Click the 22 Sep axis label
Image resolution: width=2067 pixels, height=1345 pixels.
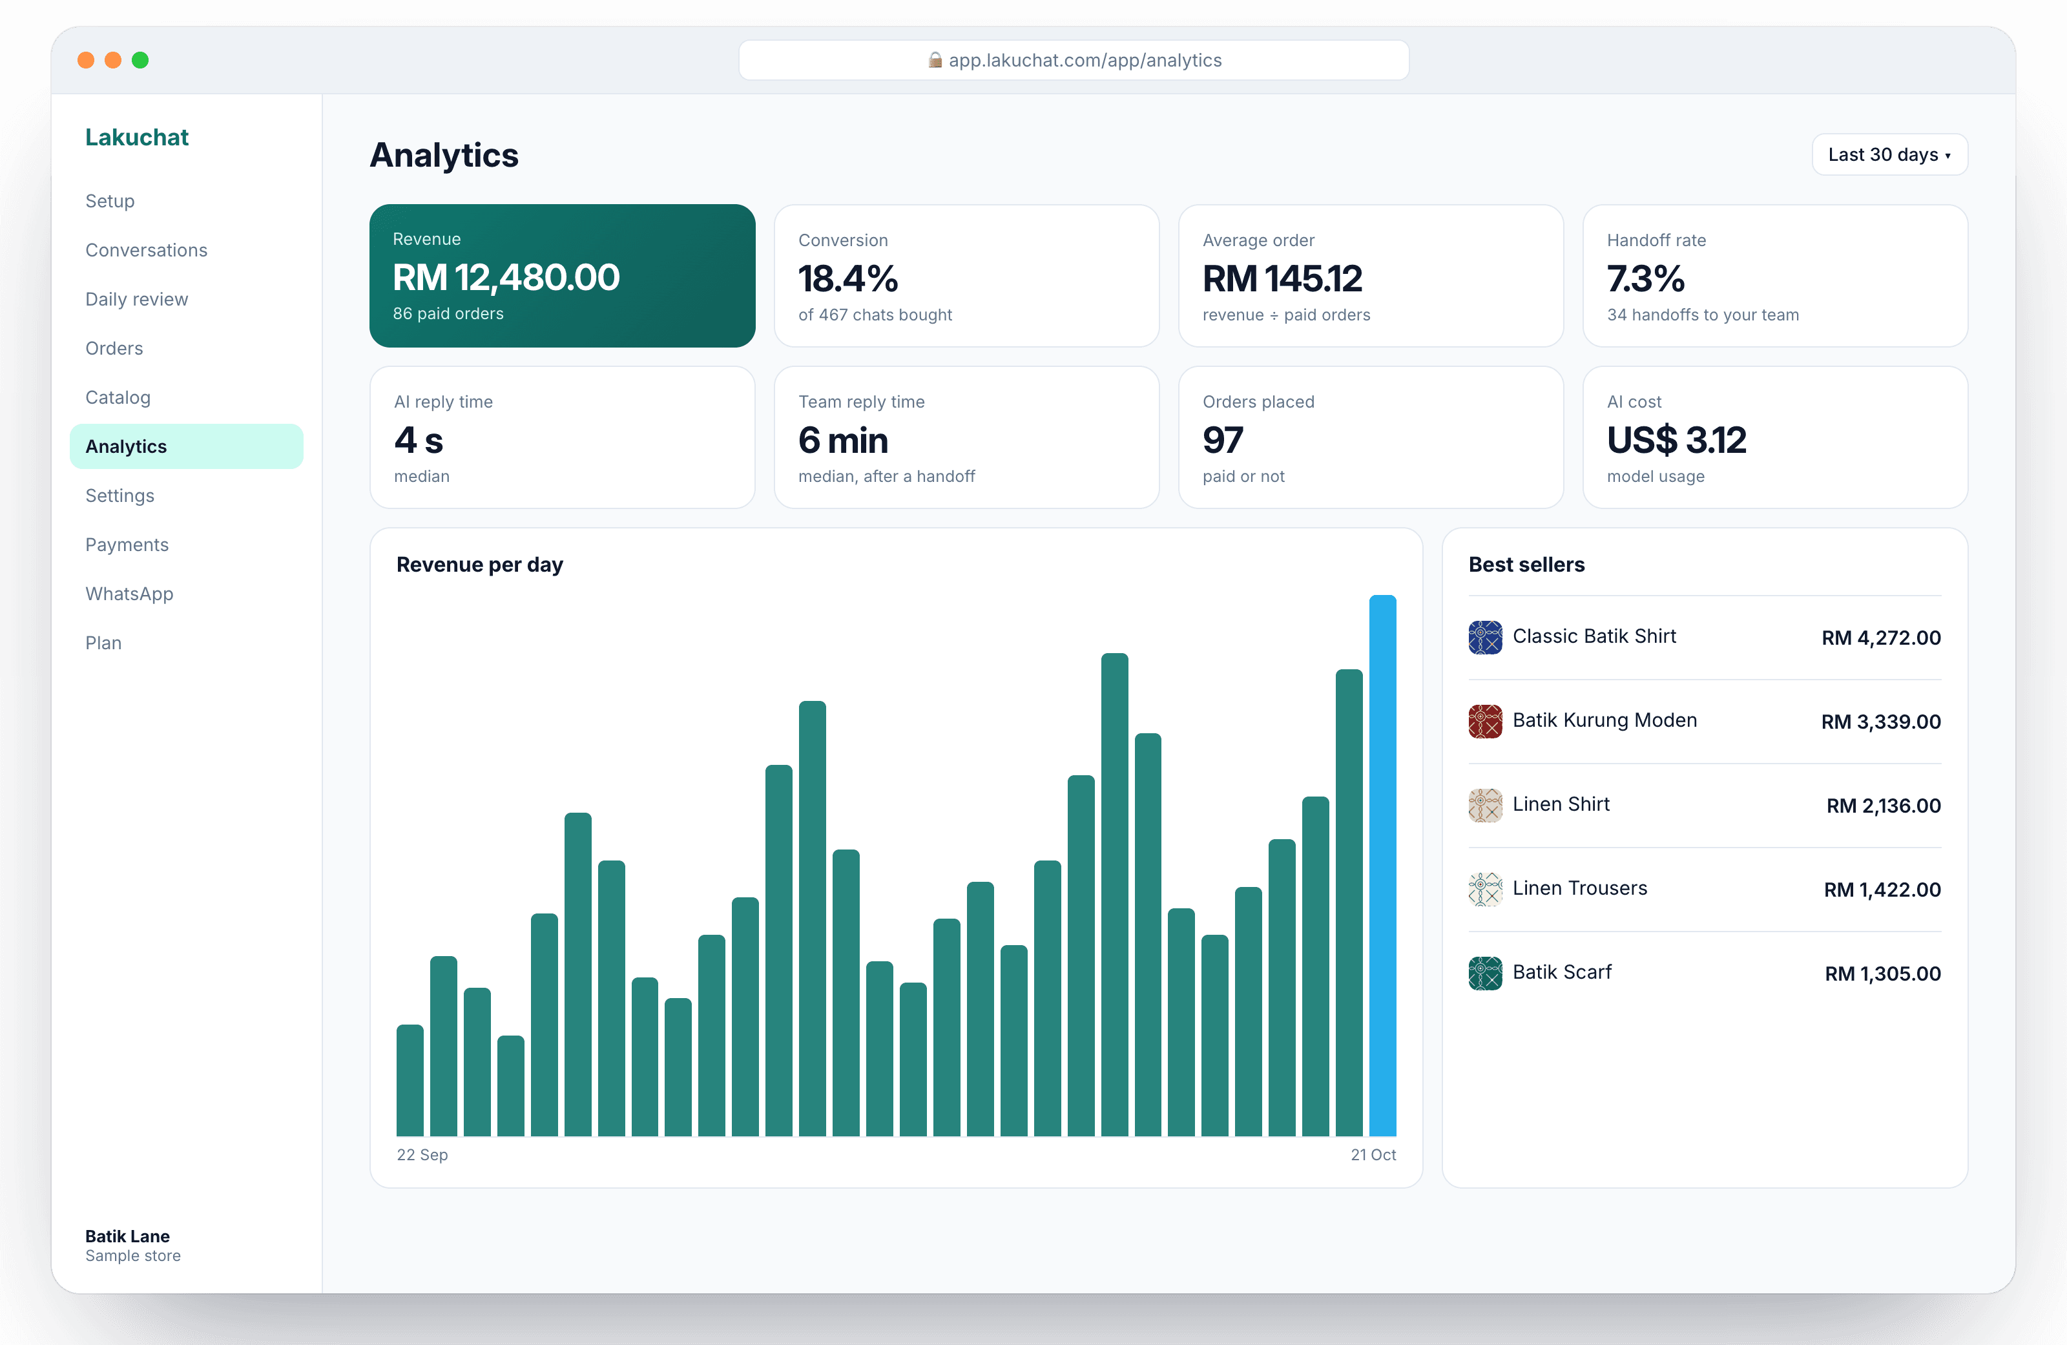pos(422,1154)
